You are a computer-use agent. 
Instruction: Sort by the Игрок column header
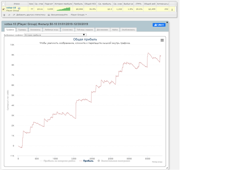click(x=17, y=4)
